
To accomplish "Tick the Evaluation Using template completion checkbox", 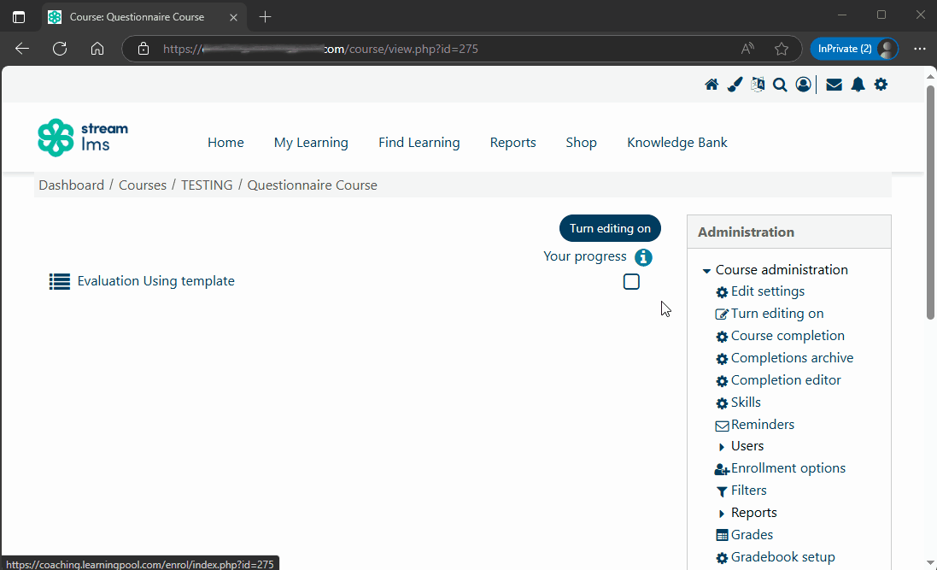I will [x=631, y=282].
